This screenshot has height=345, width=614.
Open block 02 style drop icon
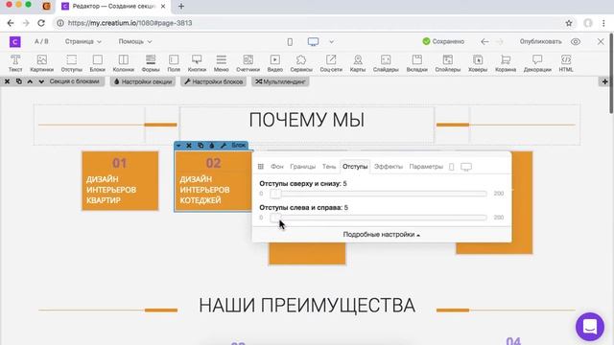pos(212,146)
